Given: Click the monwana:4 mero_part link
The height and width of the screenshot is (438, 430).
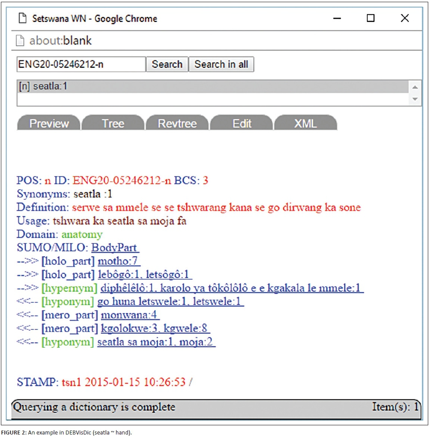Looking at the screenshot, I should [130, 315].
